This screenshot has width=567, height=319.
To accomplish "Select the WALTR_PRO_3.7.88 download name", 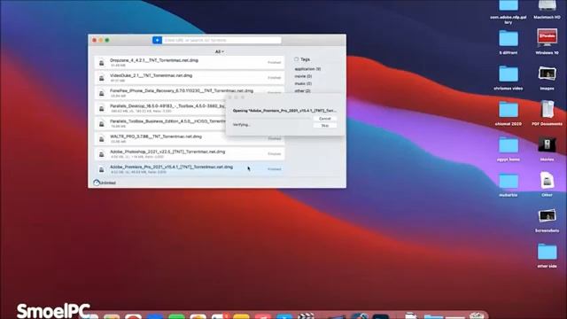I will (156, 136).
